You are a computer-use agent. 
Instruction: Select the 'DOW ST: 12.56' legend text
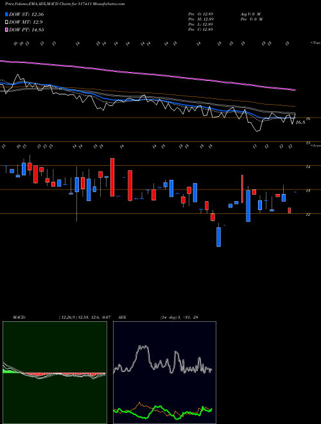point(26,14)
